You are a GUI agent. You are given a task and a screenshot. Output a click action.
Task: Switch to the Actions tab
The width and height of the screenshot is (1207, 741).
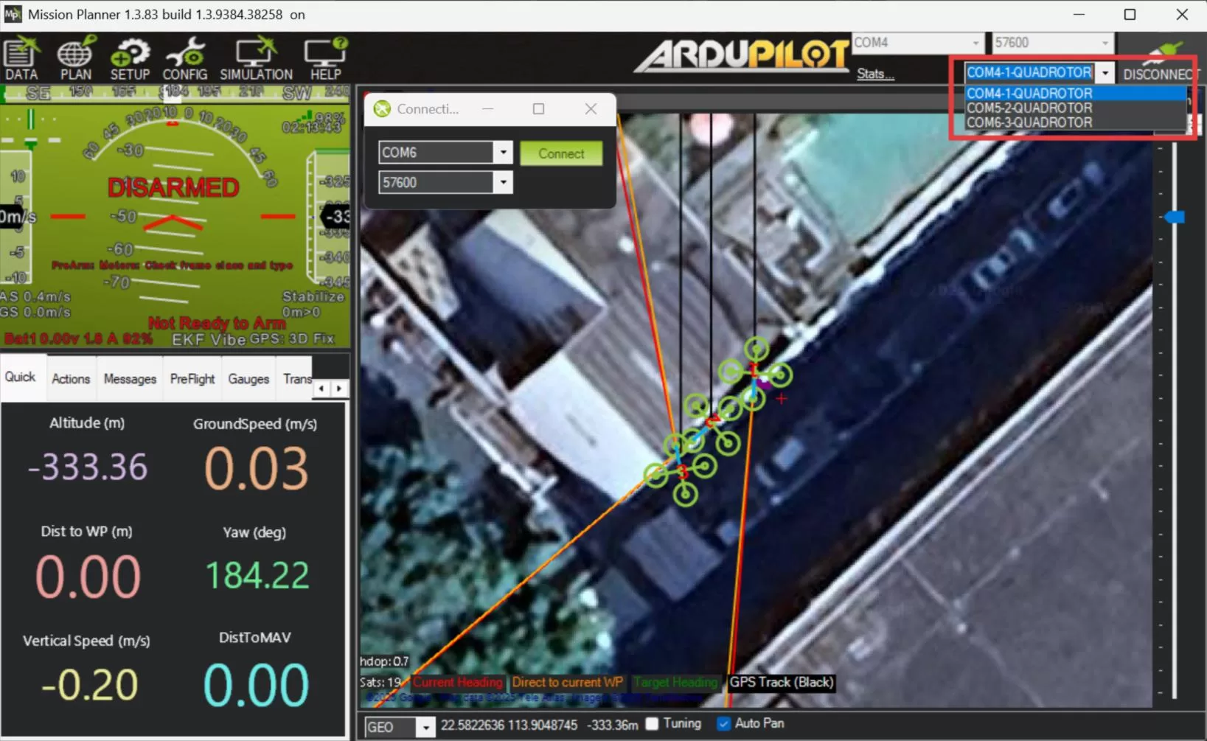(71, 379)
